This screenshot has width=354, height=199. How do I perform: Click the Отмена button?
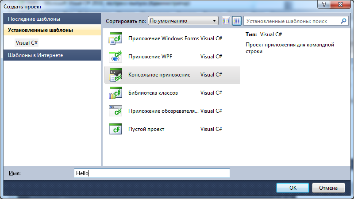(328, 188)
